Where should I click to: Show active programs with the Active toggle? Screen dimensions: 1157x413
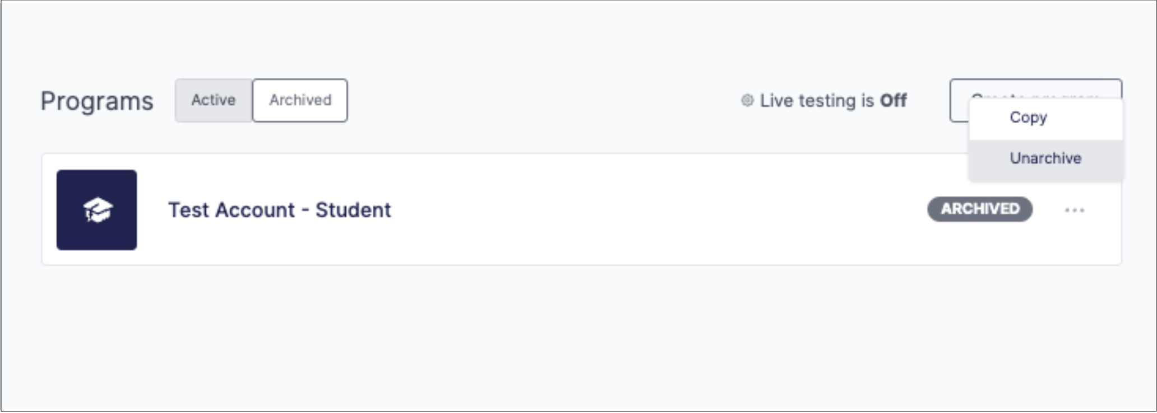[x=214, y=100]
